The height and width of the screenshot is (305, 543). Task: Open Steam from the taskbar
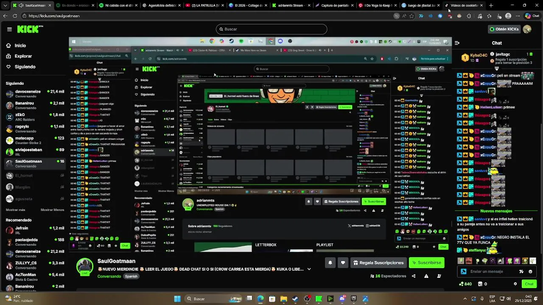click(x=295, y=299)
